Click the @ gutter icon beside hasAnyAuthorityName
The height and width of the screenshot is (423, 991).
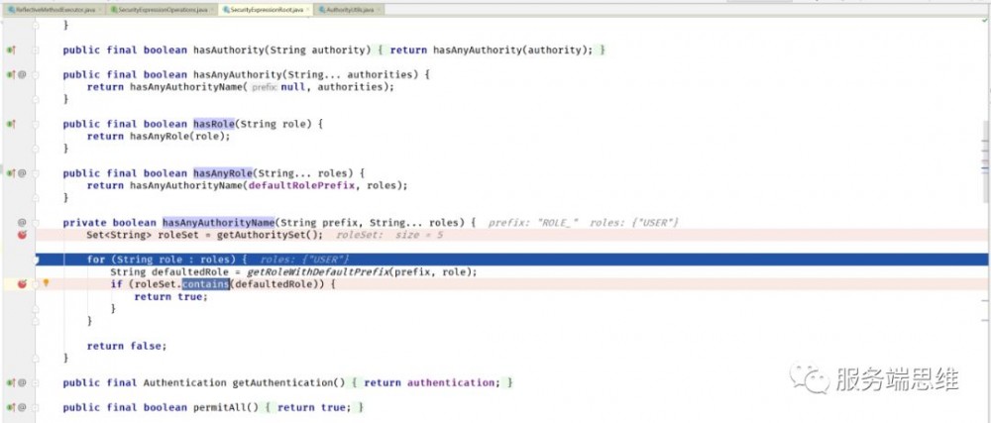(22, 222)
